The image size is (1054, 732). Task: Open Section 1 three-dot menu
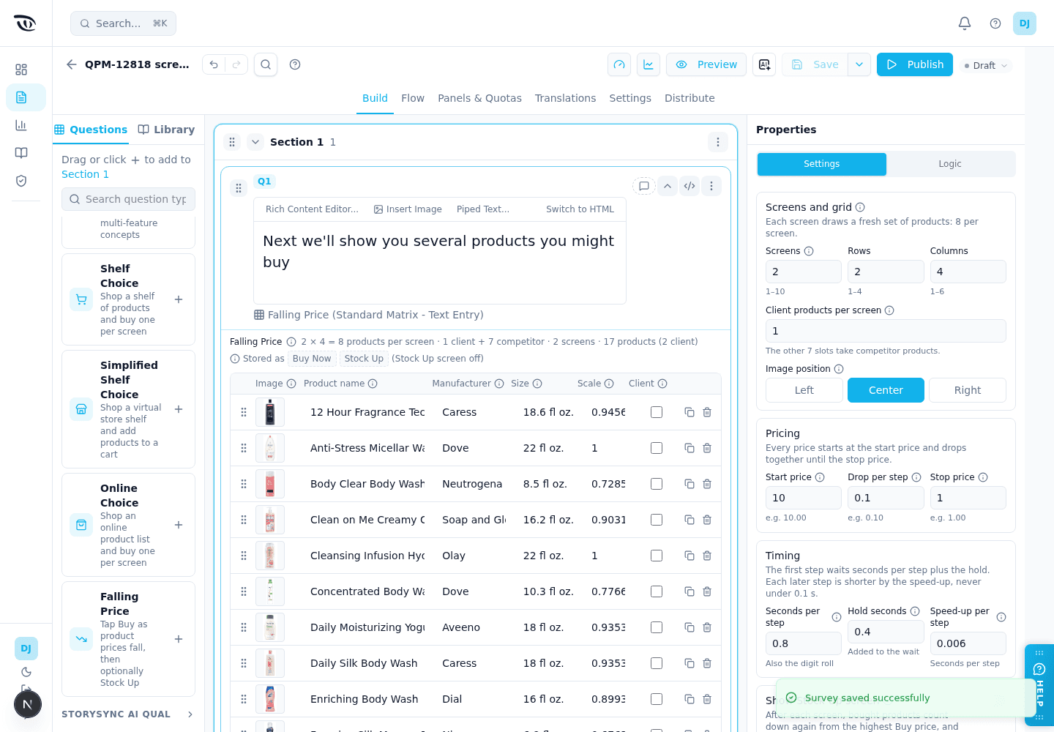(718, 142)
